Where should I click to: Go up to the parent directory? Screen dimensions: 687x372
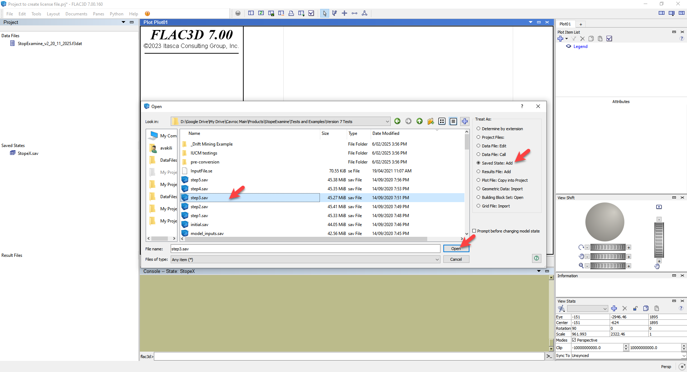(419, 121)
